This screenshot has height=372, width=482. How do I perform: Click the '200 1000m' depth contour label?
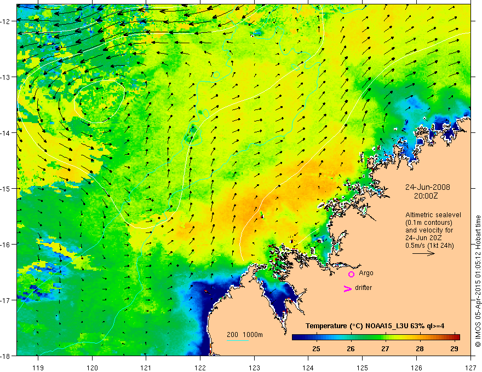[x=245, y=335]
